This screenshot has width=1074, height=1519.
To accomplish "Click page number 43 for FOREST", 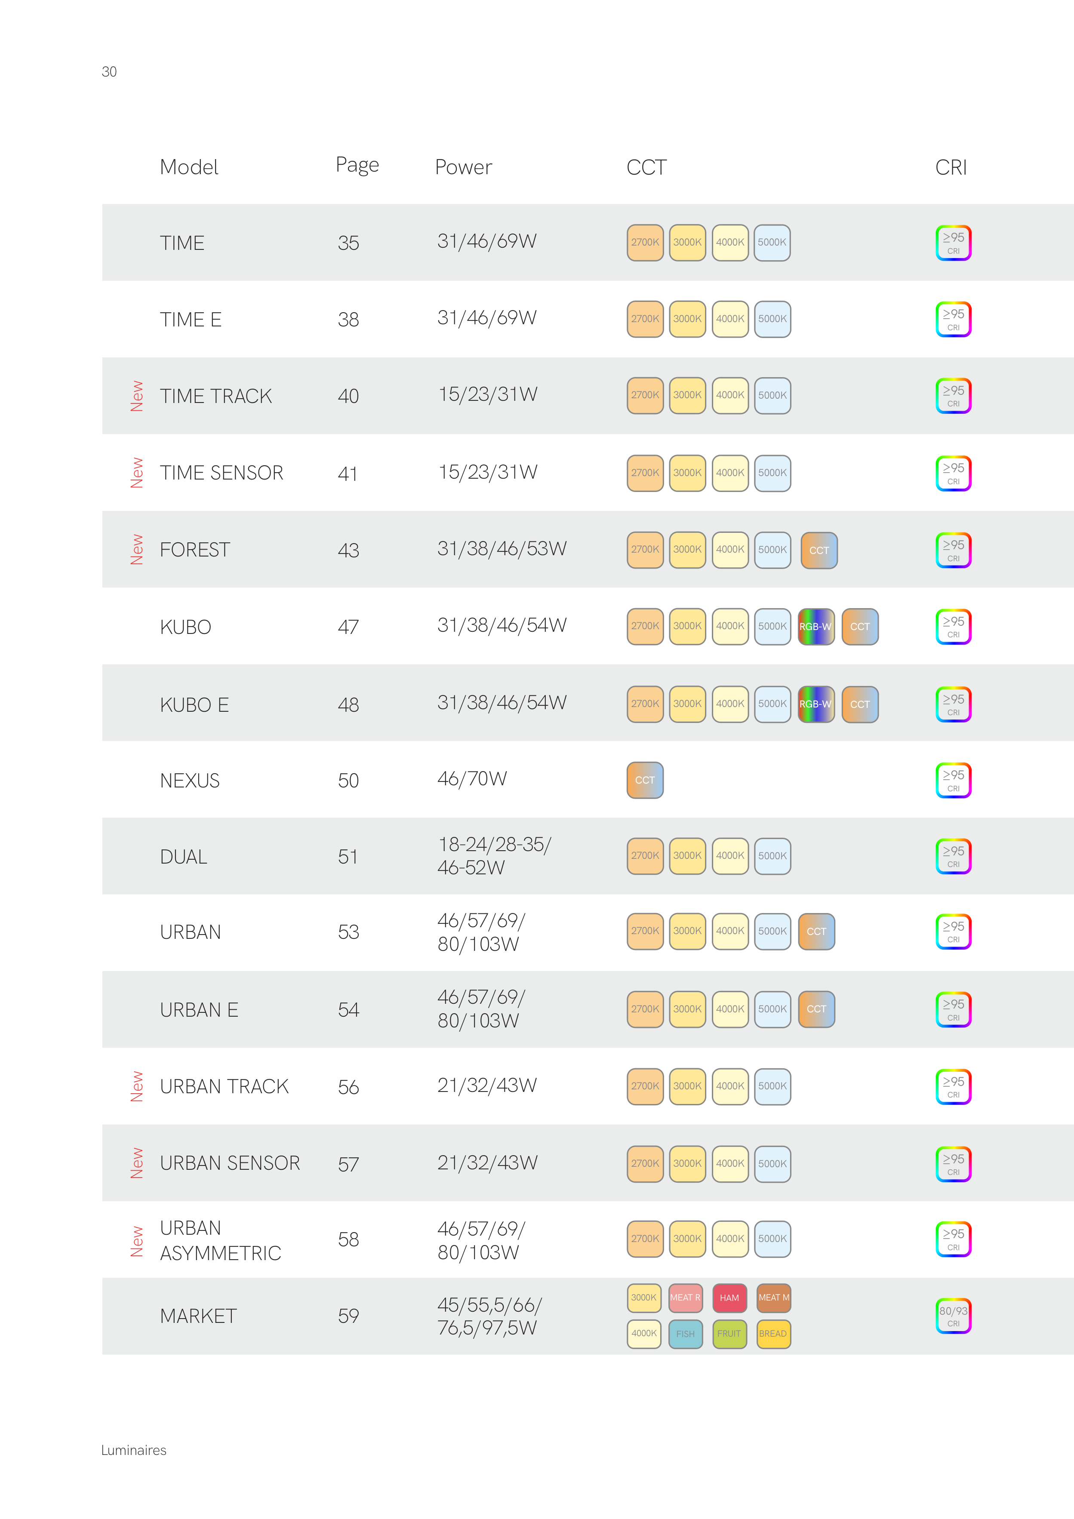I will (x=348, y=550).
